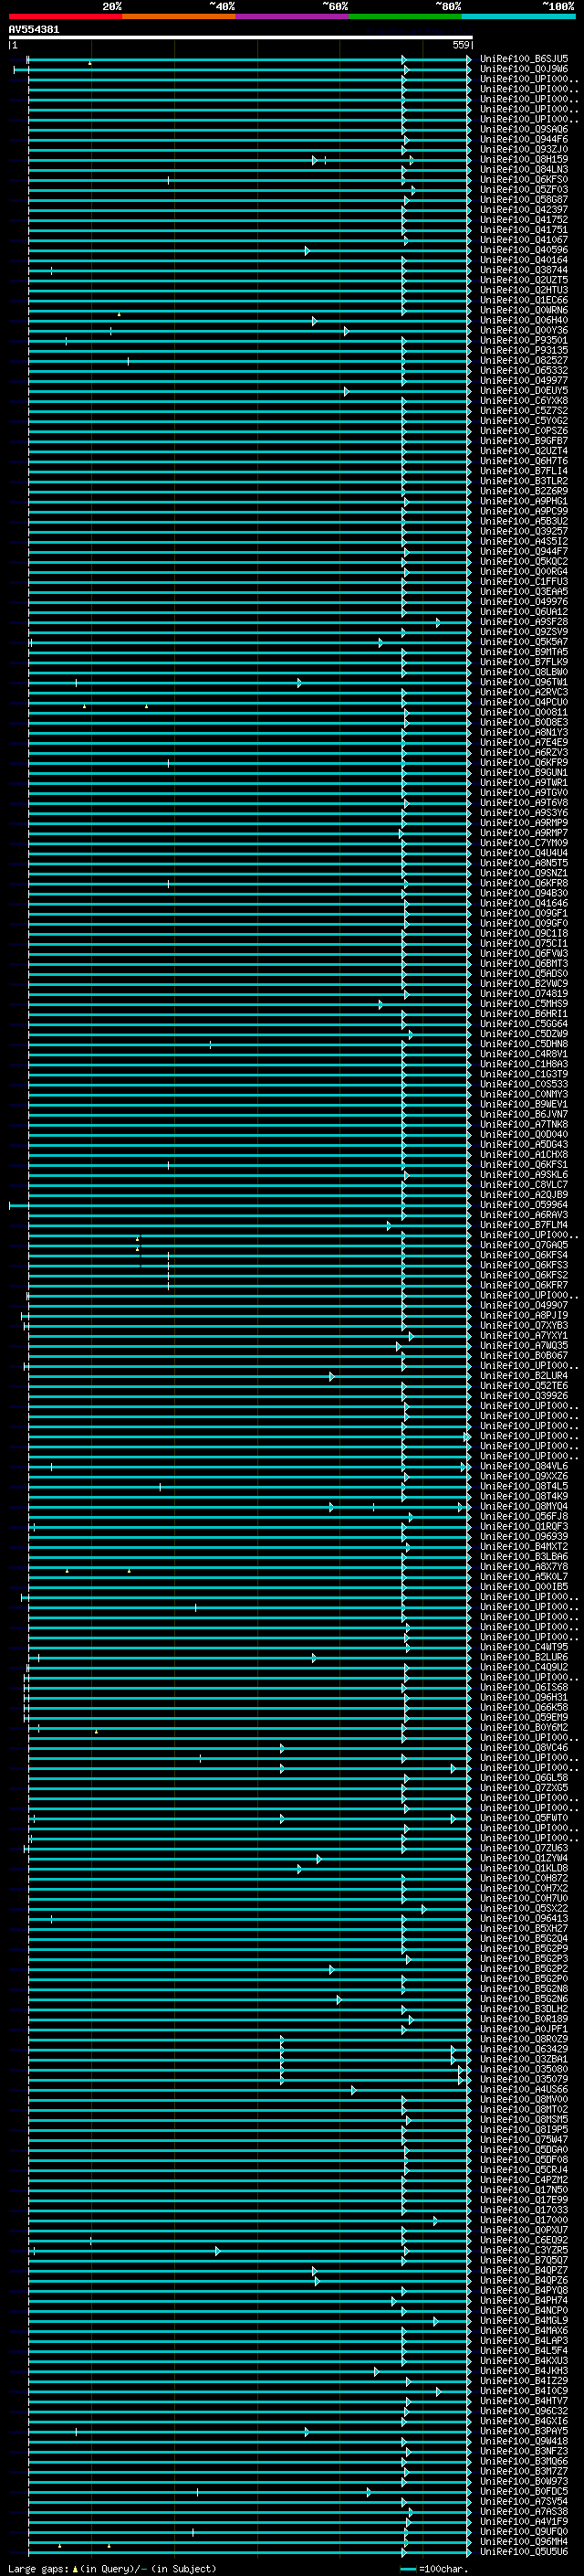Select label UniRef100_A7YXY1
The image size is (584, 2576).
(x=524, y=1335)
